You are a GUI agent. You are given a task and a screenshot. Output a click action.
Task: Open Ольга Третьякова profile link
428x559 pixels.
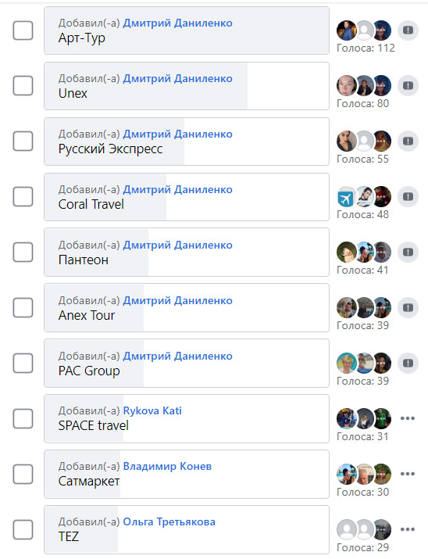click(169, 522)
